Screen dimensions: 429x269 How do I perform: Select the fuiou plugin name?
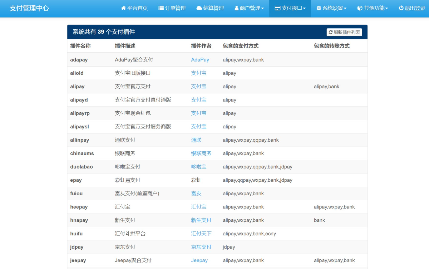point(76,194)
